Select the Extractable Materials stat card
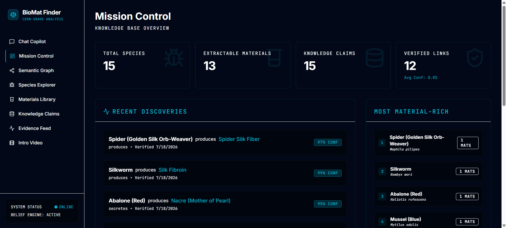 [243, 65]
